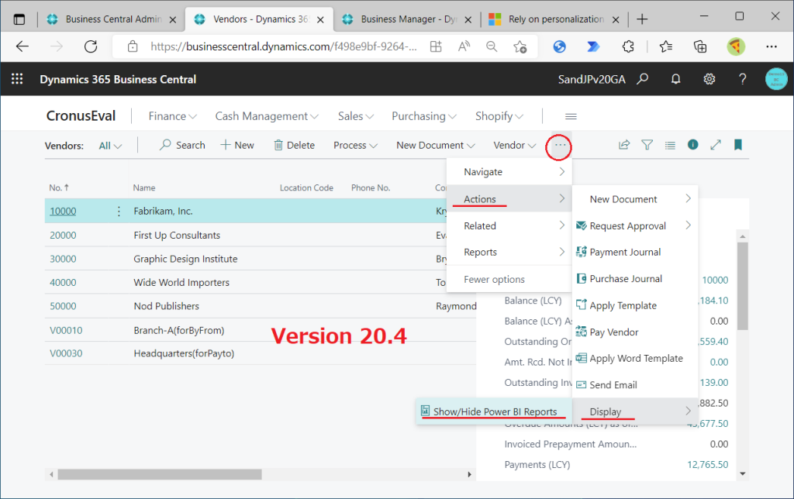This screenshot has width=794, height=499.
Task: Open the New Document toolbar dropdown
Action: click(436, 145)
